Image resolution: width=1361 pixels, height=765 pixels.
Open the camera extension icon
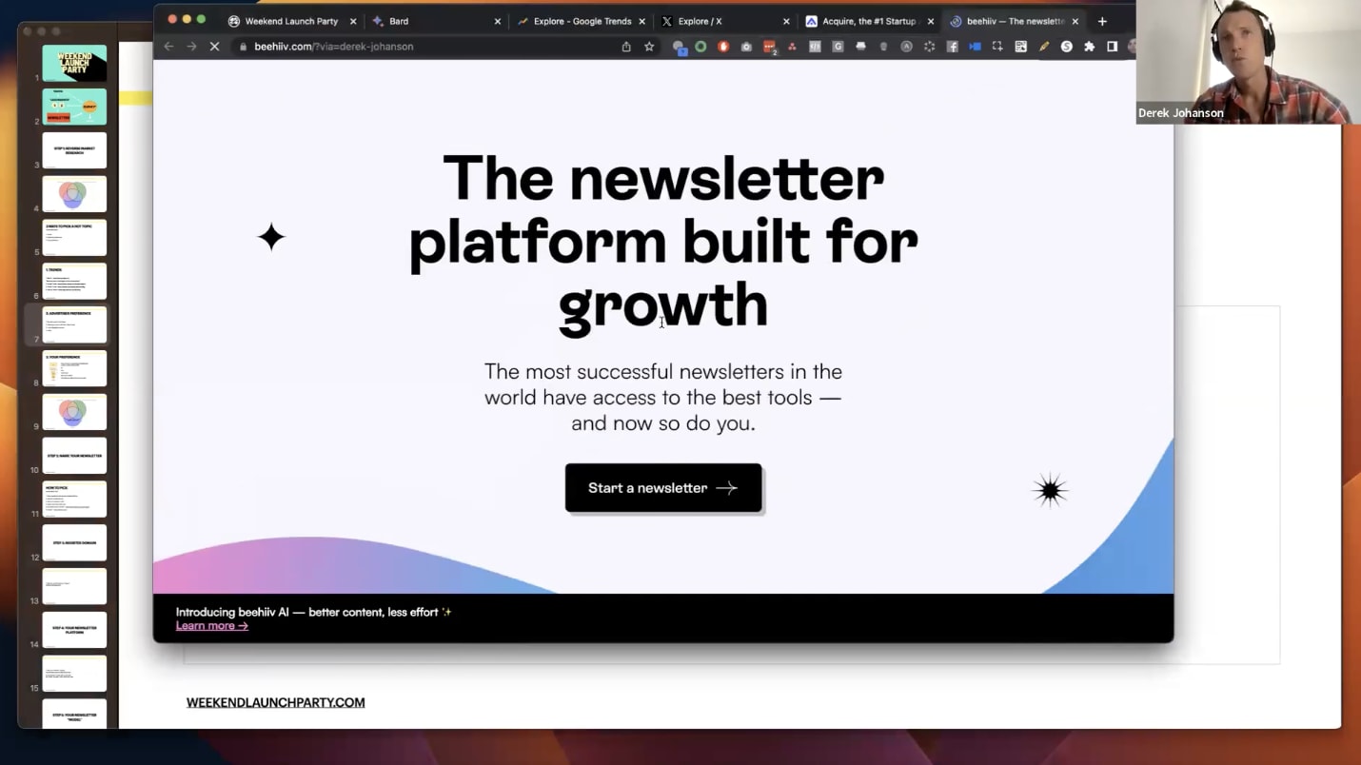(746, 47)
